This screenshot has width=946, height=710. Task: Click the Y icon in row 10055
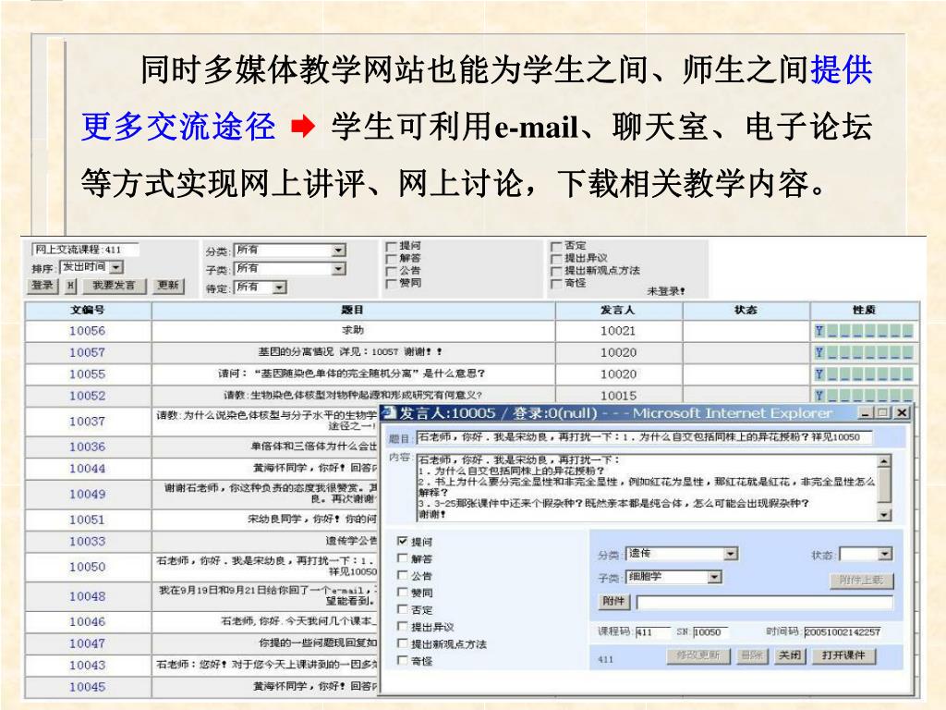(x=819, y=374)
